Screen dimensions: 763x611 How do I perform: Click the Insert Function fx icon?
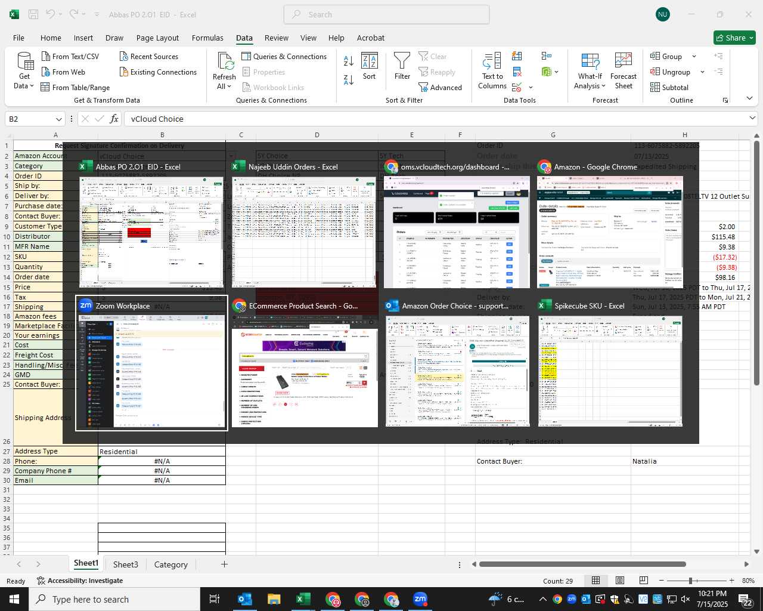click(x=114, y=119)
